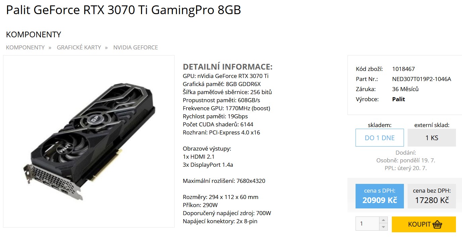Click the PPL delivery date text
The height and width of the screenshot is (238, 462).
coord(406,168)
